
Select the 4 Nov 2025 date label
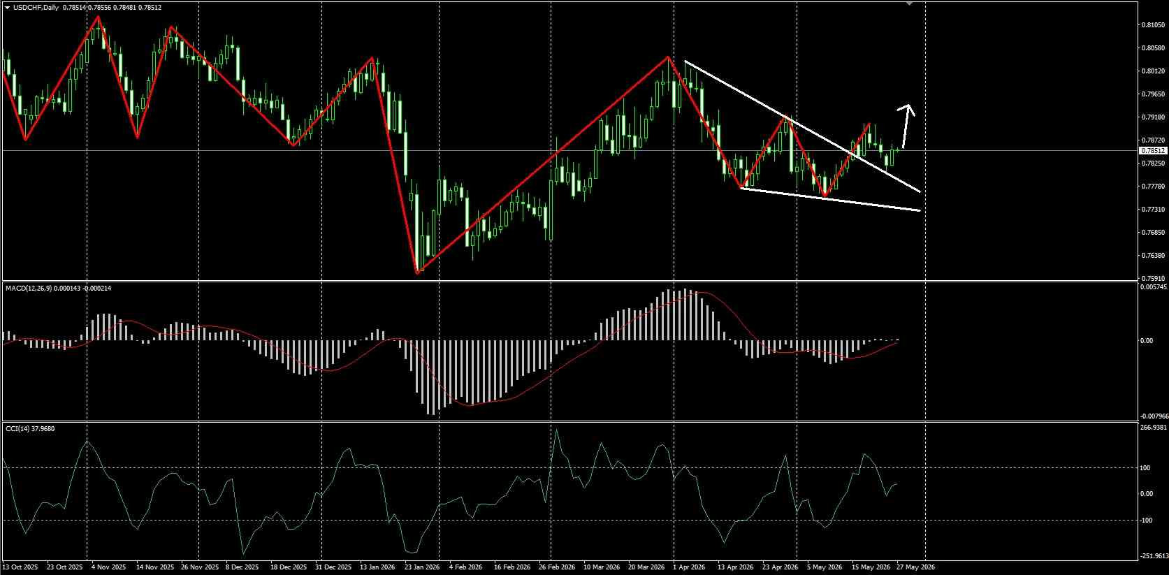coord(109,567)
